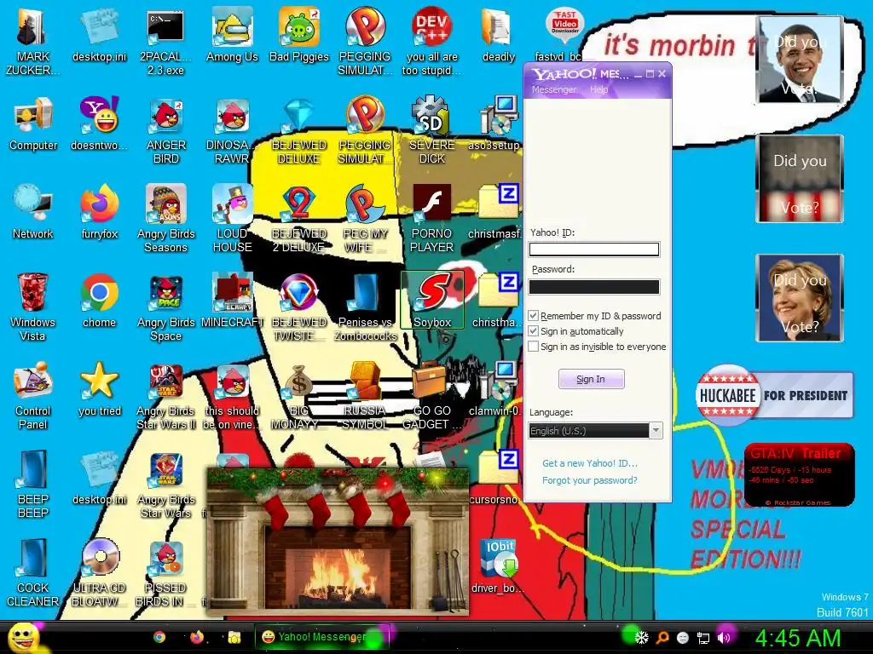Click the magnifier tray icon

[x=662, y=638]
